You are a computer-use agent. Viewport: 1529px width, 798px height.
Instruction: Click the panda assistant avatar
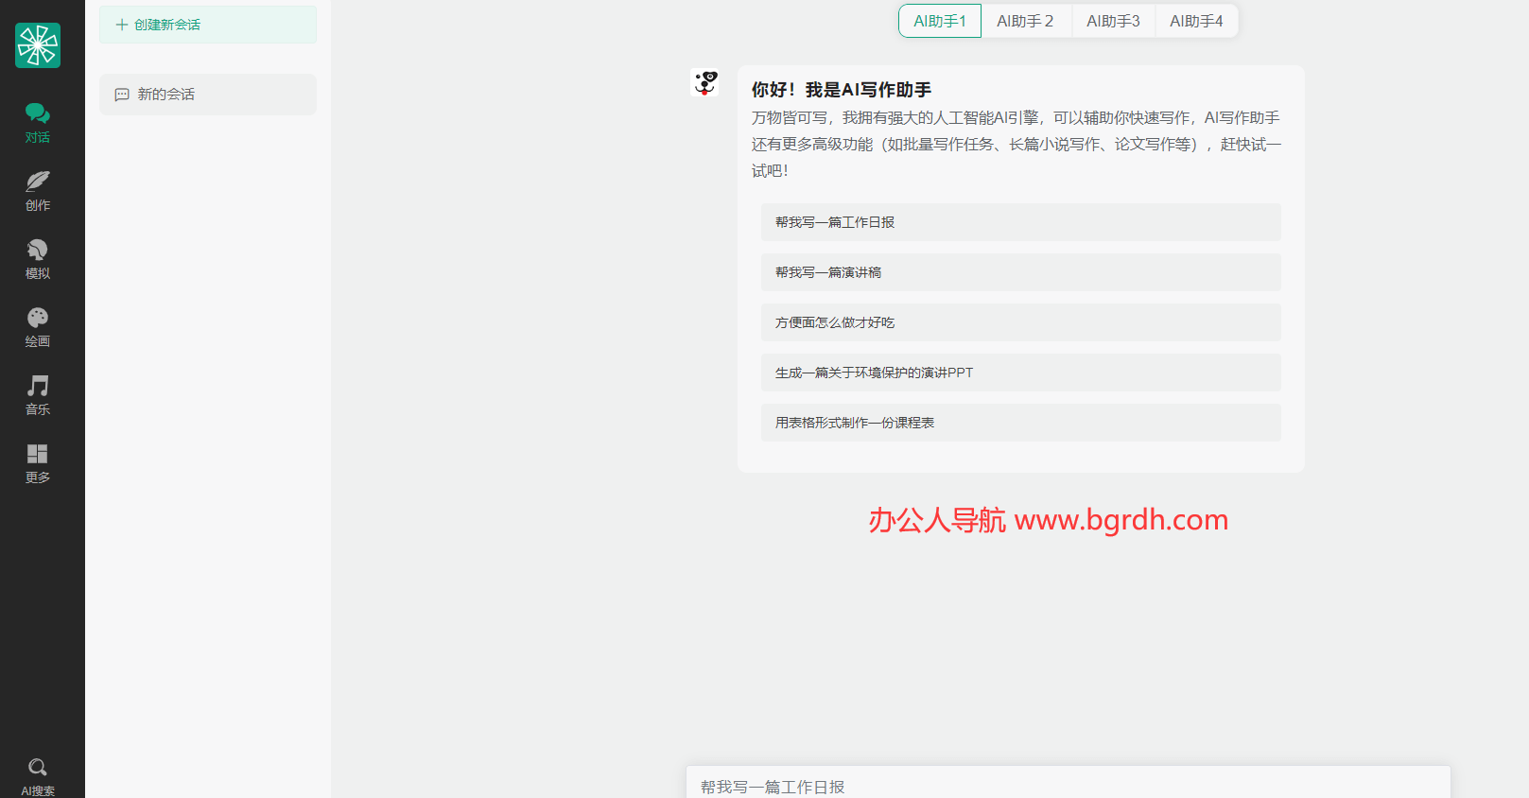pos(705,84)
